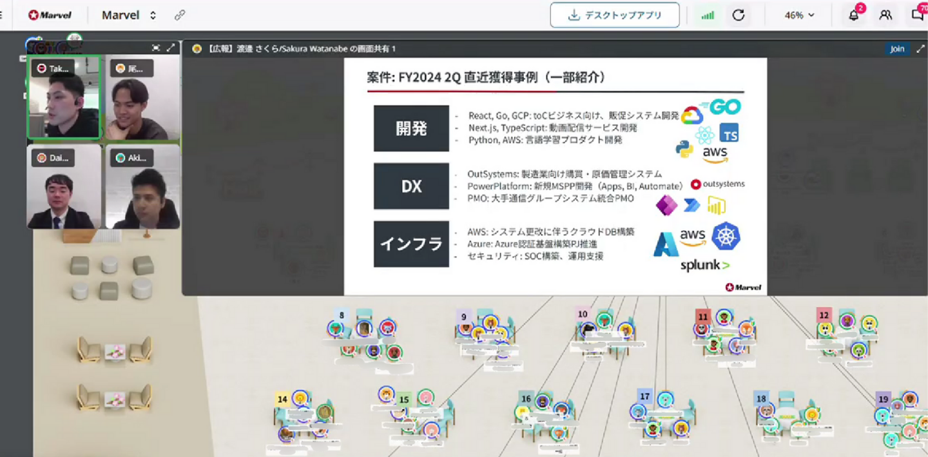This screenshot has width=928, height=457.
Task: Click the screen share title 渡邊 さくら/Sakura Watanabe
Action: tap(302, 48)
